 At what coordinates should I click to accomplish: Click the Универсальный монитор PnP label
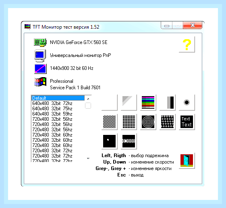[x=81, y=55]
